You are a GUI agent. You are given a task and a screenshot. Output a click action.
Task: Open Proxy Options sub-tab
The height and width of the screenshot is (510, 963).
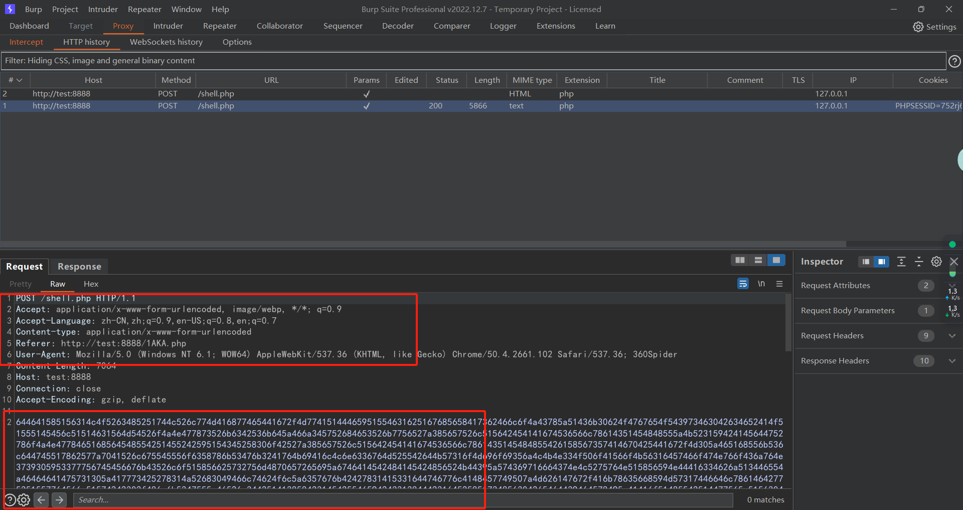237,42
